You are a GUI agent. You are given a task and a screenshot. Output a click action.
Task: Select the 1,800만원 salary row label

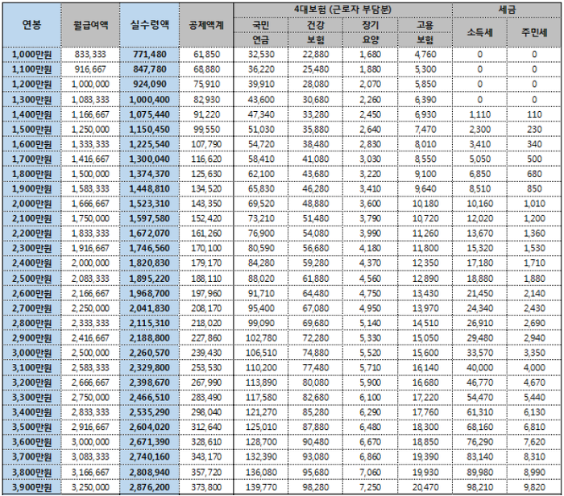[x=32, y=174]
